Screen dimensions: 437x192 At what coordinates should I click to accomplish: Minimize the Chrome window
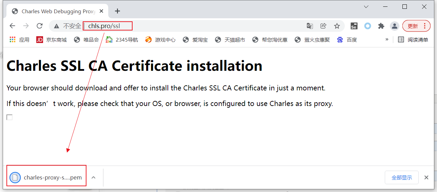[x=385, y=7]
